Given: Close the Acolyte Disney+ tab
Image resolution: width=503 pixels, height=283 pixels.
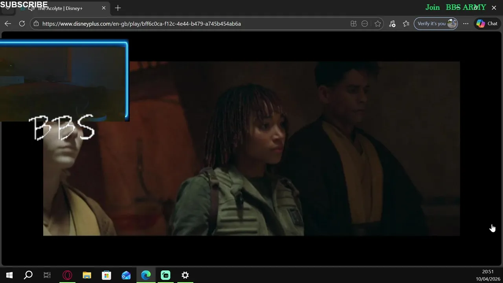Looking at the screenshot, I should pos(104,8).
